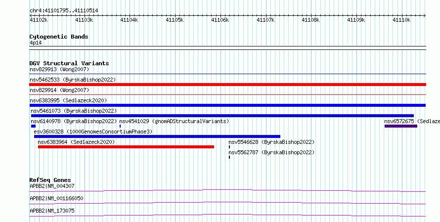This screenshot has height=222, width=440.
Task: Click the 41106k ruler position
Action: click(x=220, y=20)
